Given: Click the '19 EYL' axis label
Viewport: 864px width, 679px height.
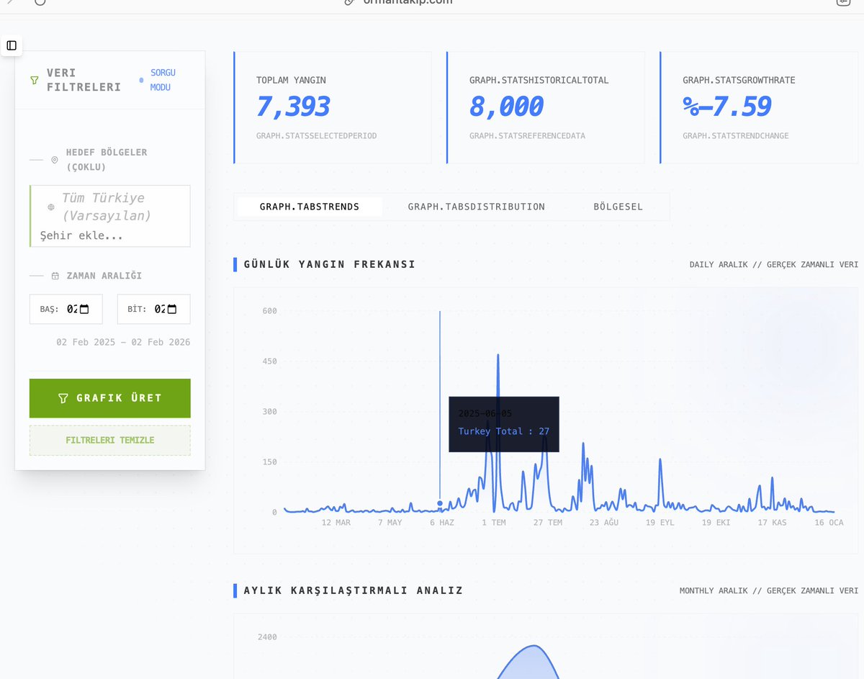Looking at the screenshot, I should point(660,523).
